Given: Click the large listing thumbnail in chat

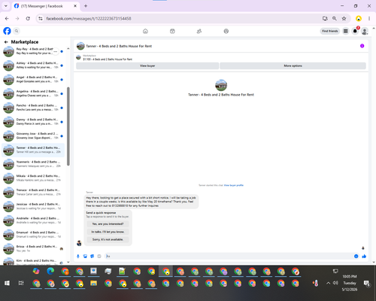Looking at the screenshot, I should [221, 85].
